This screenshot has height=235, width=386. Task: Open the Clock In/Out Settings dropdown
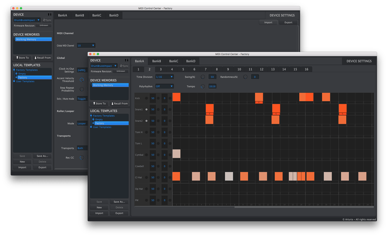(82, 70)
